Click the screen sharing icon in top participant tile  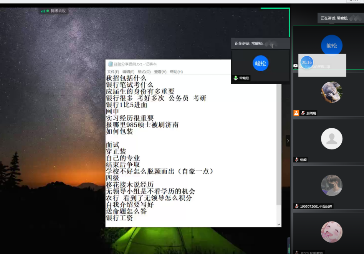click(296, 66)
